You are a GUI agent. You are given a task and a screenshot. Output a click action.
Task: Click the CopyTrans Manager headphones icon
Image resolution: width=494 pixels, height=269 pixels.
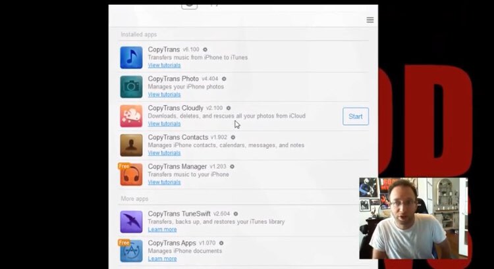click(x=131, y=174)
